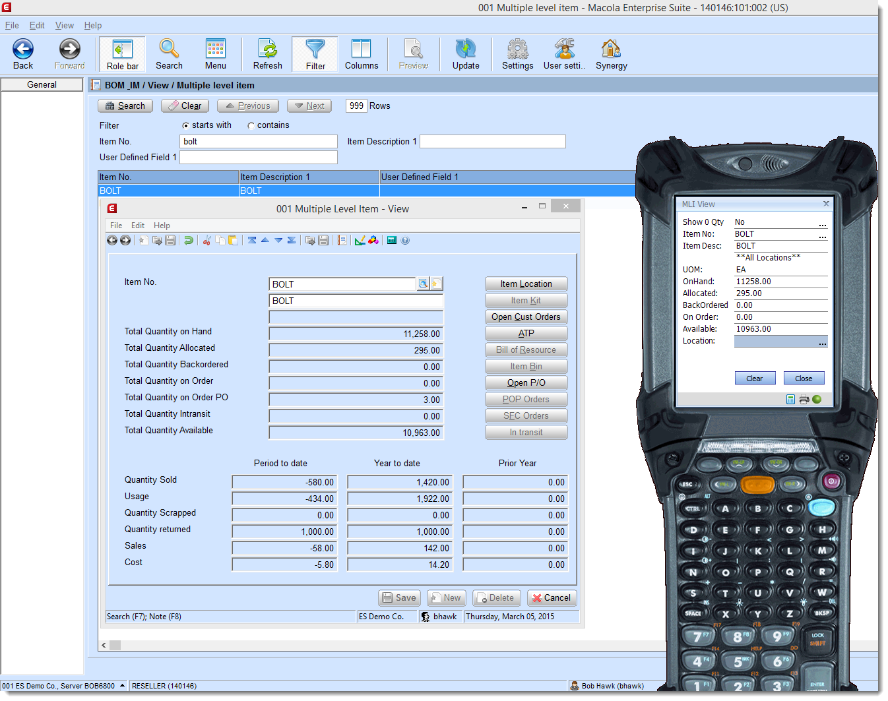Click the Clear button in MLI View

point(755,379)
